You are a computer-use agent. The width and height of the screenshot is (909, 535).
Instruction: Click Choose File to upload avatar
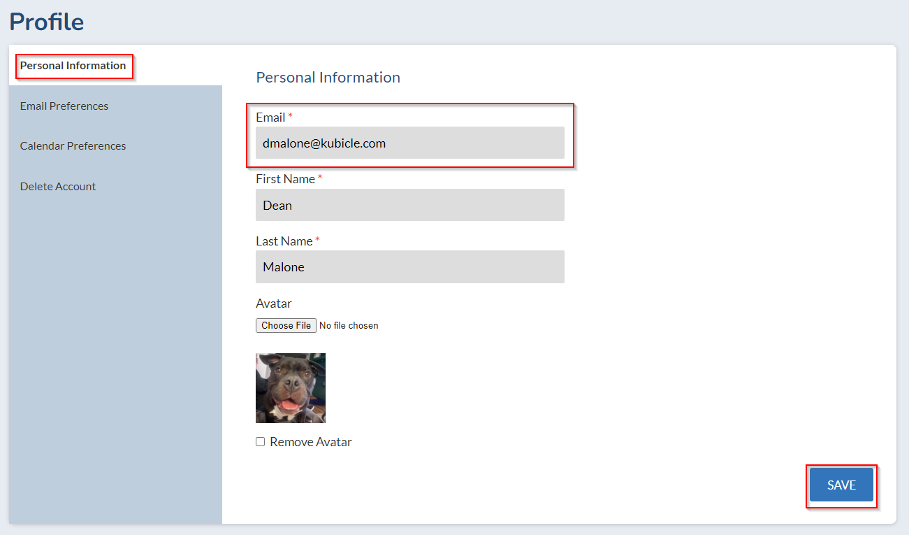[x=286, y=325]
